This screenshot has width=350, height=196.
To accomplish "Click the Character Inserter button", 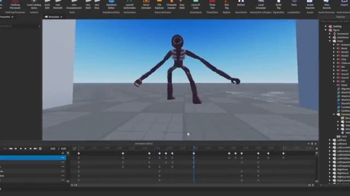I will [171, 5].
